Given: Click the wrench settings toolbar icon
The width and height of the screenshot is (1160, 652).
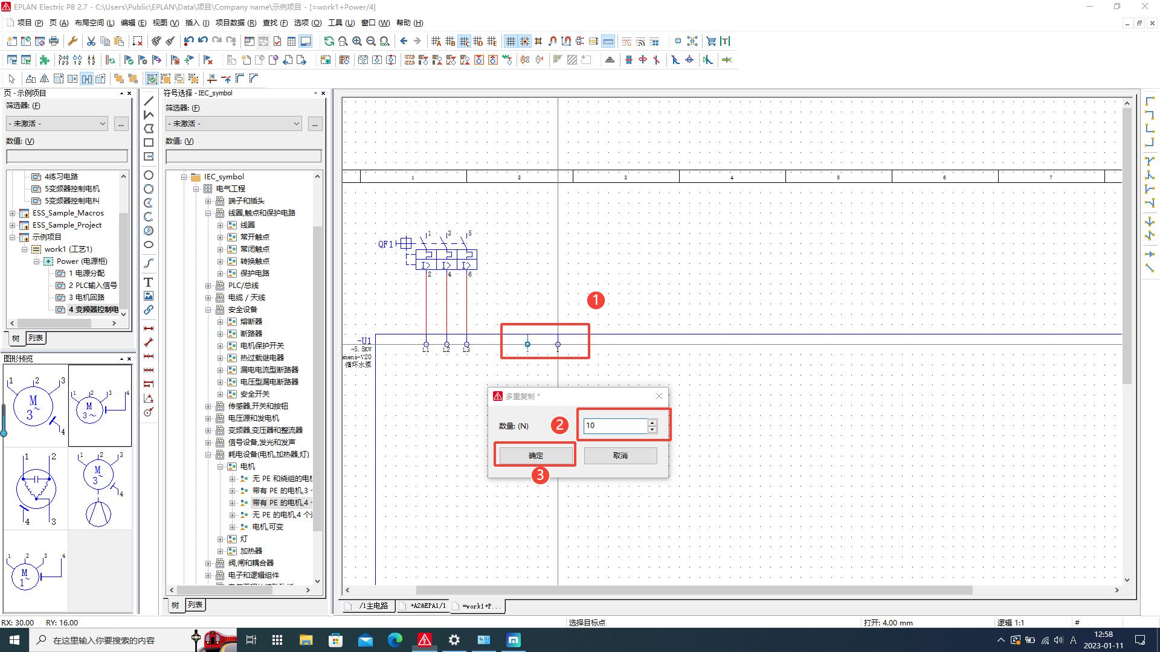Looking at the screenshot, I should (72, 41).
